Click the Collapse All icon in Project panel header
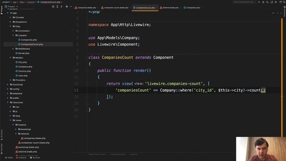 click(x=62, y=7)
